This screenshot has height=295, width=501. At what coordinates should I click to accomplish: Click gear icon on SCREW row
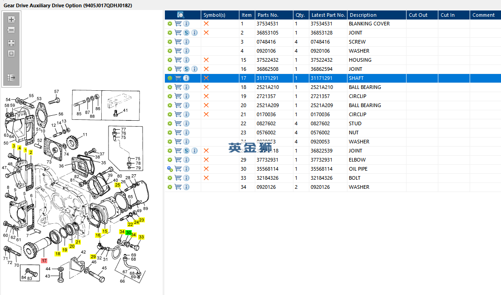pos(170,42)
